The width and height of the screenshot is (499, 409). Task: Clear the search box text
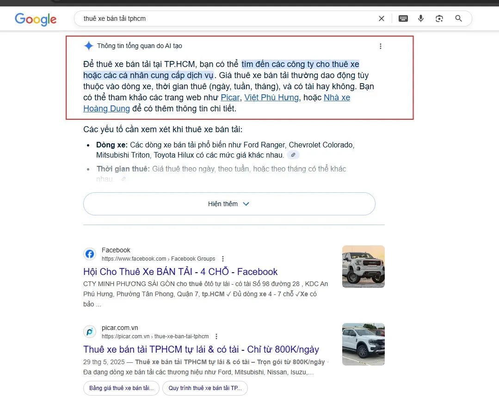click(x=382, y=18)
